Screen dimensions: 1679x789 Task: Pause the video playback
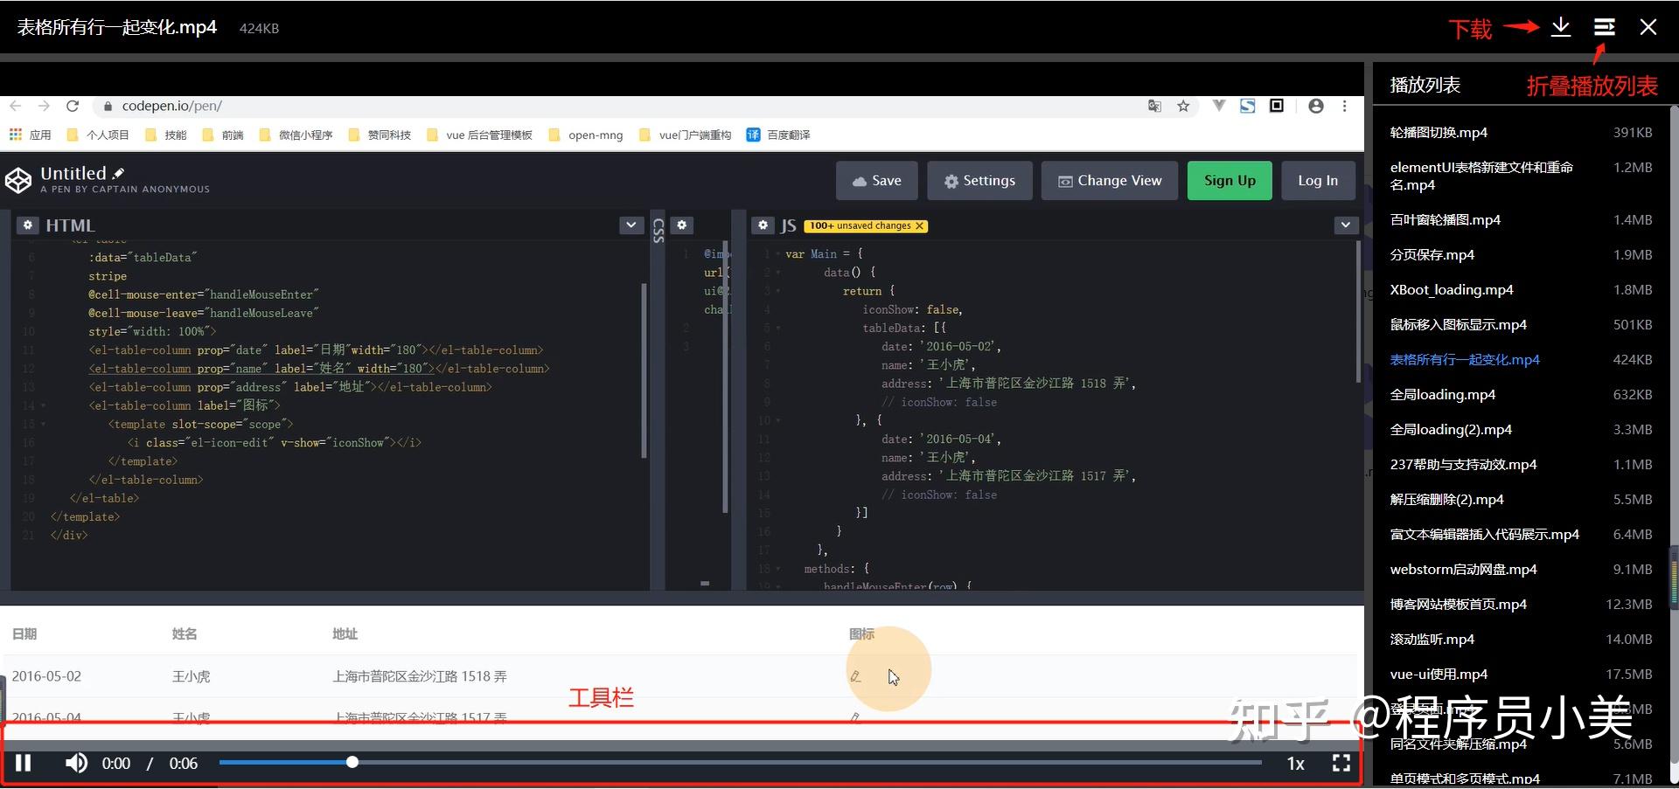click(23, 763)
